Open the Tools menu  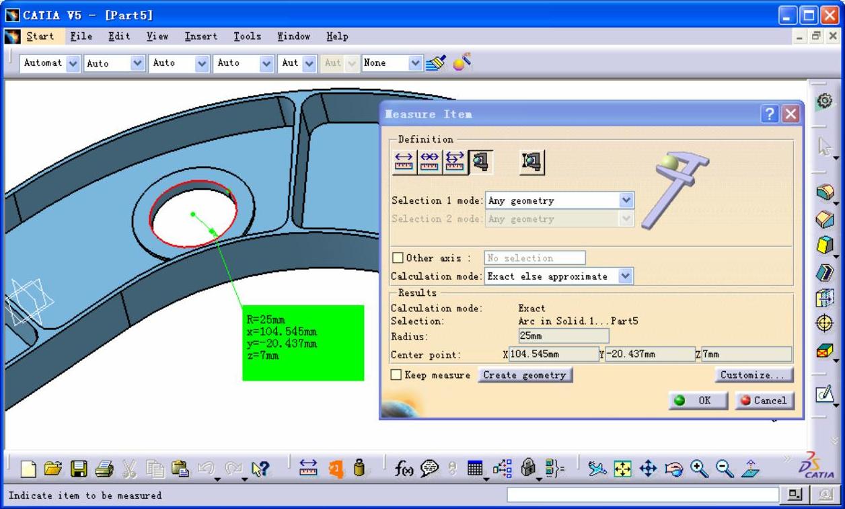(247, 36)
